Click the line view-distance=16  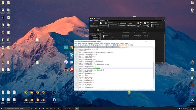86,82
